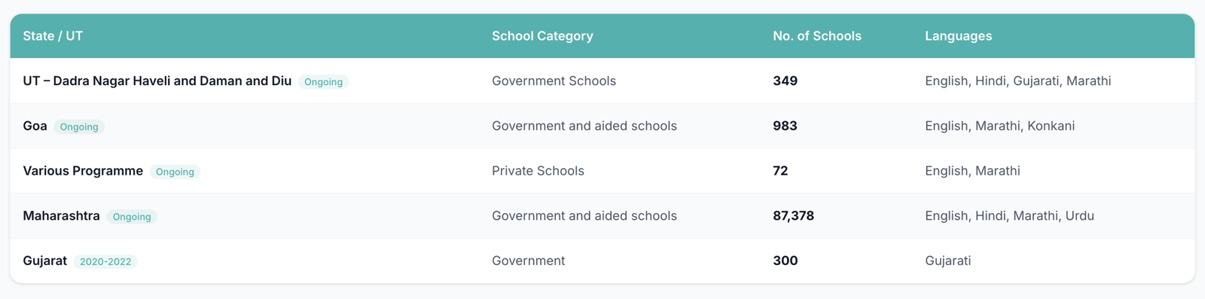Click Ongoing badge beside Various Programme
The width and height of the screenshot is (1205, 299).
tap(175, 172)
